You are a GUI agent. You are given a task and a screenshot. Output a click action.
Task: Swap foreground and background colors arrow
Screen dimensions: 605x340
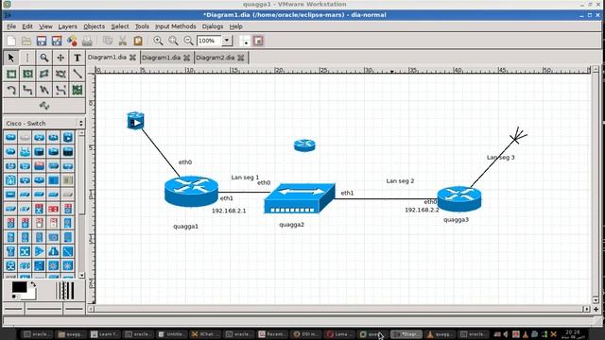pyautogui.click(x=33, y=284)
